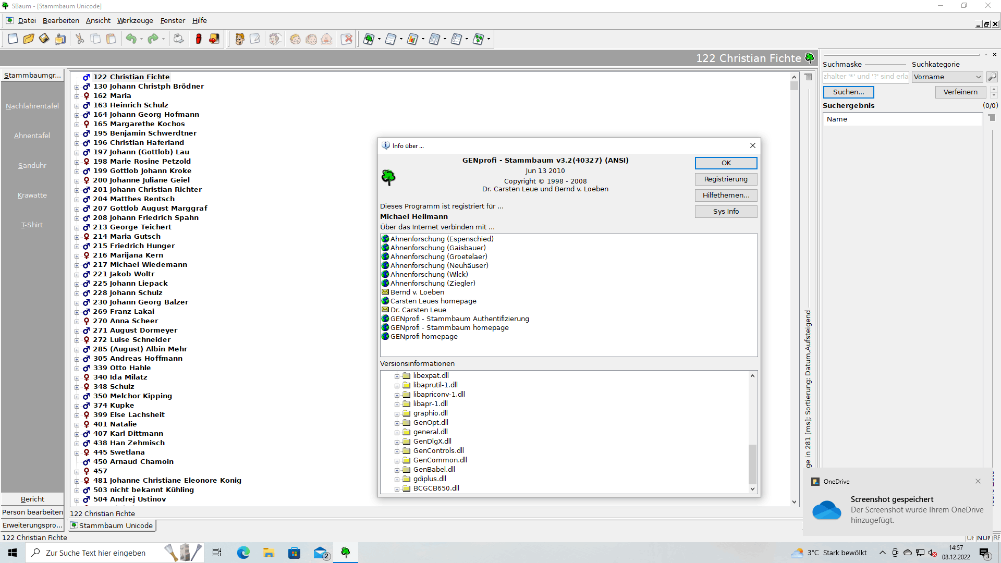
Task: Click the green tree view toolbar icon
Action: click(x=369, y=39)
